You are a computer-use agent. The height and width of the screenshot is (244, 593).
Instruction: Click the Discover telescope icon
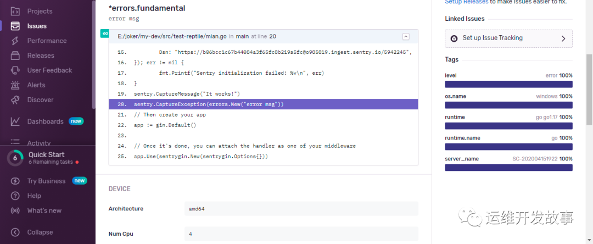tap(15, 100)
